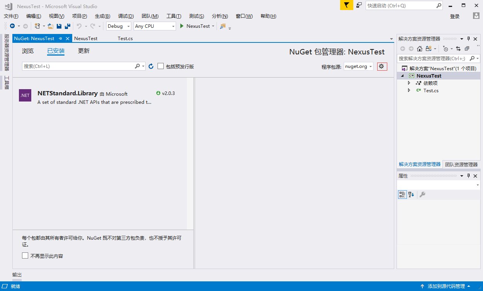Check the 不再显示此内容 checkbox
Screen dimensions: 483x291
pos(25,255)
